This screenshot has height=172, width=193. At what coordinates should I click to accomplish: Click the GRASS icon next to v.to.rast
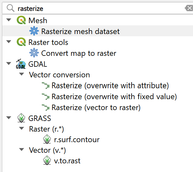click(47, 161)
